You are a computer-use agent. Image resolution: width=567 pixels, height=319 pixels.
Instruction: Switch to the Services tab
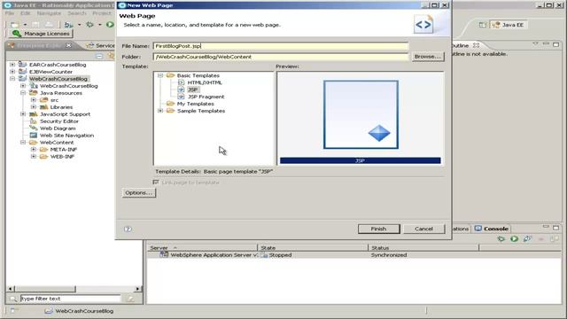point(101,45)
